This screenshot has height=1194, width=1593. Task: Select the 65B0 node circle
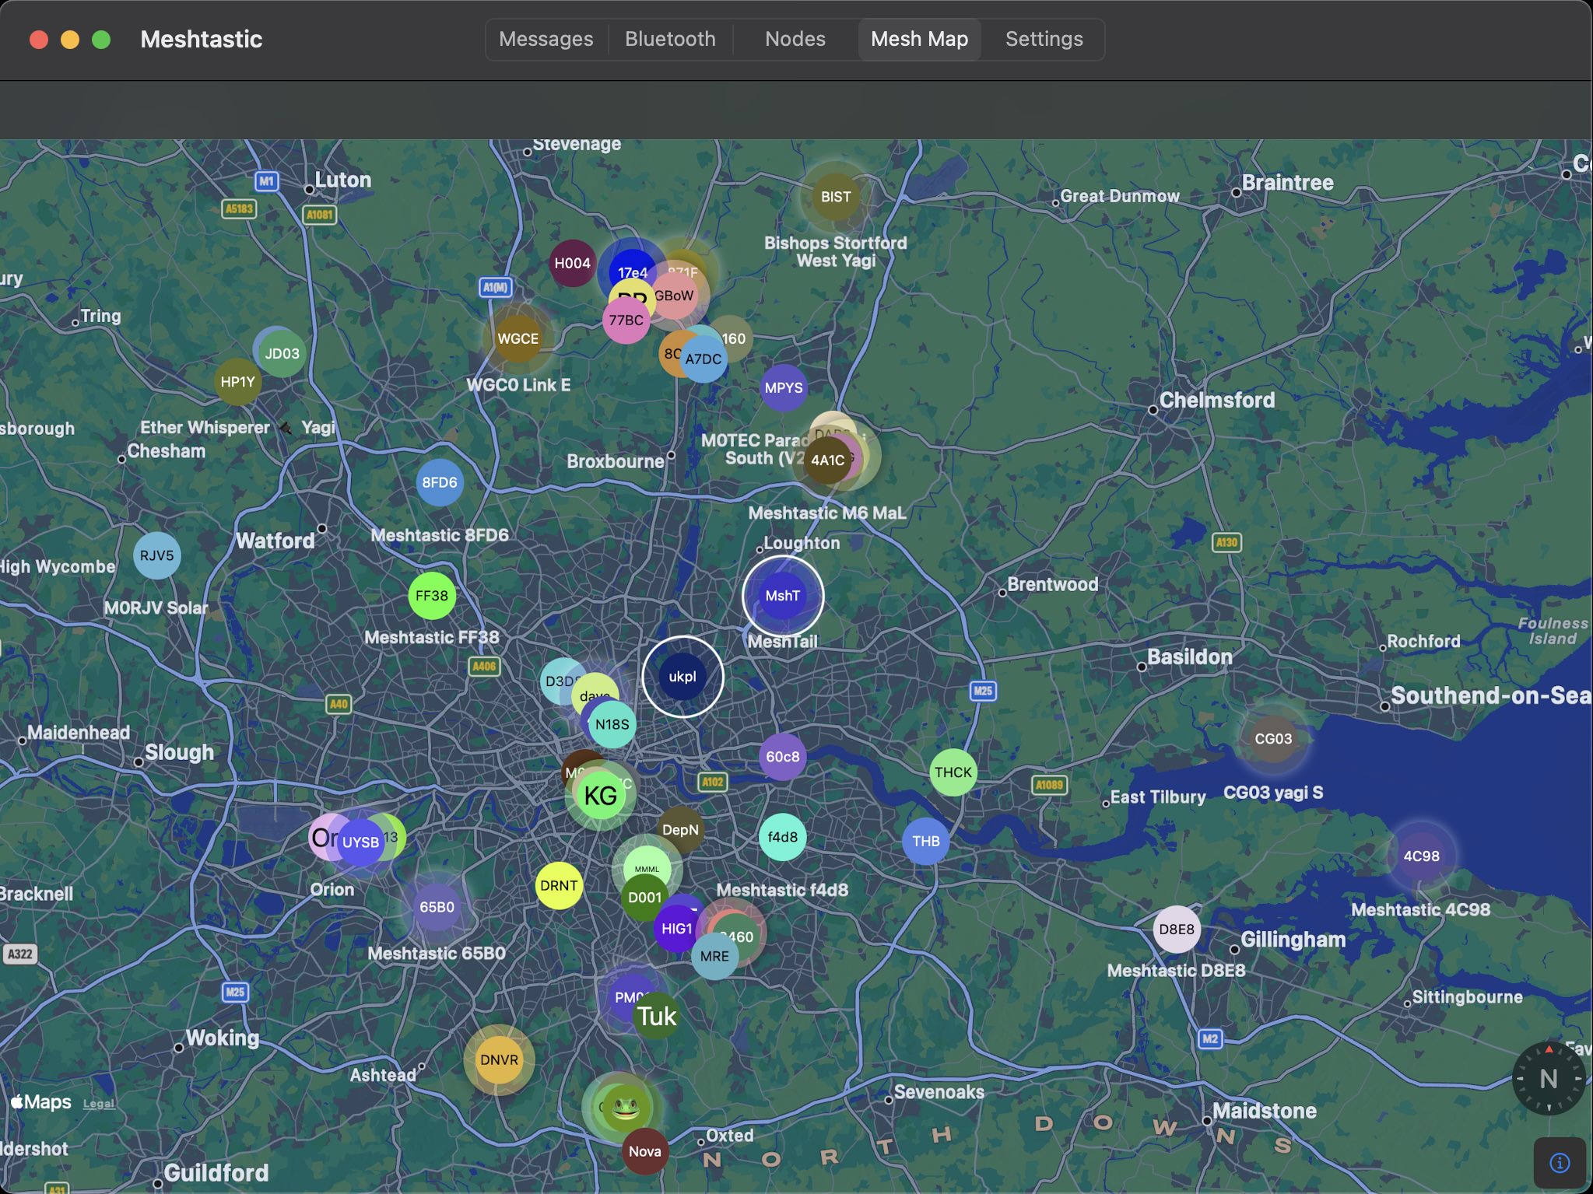pos(437,907)
